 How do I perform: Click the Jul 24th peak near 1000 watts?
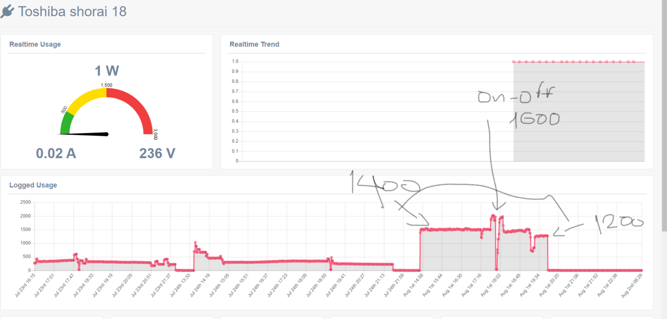coord(195,242)
